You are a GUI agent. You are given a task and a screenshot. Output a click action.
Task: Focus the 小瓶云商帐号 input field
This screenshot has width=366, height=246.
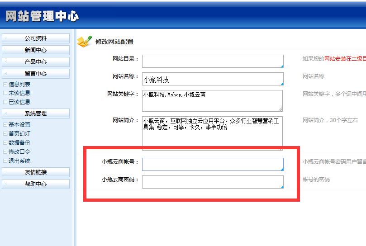coord(213,164)
